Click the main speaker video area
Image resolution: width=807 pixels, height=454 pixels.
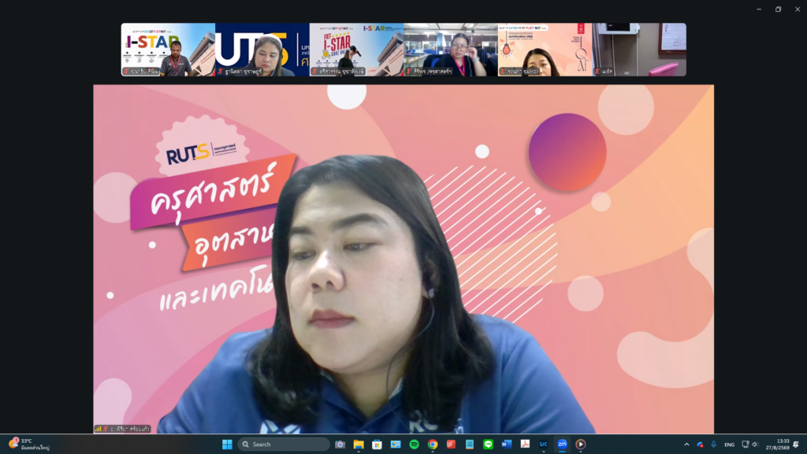403,259
